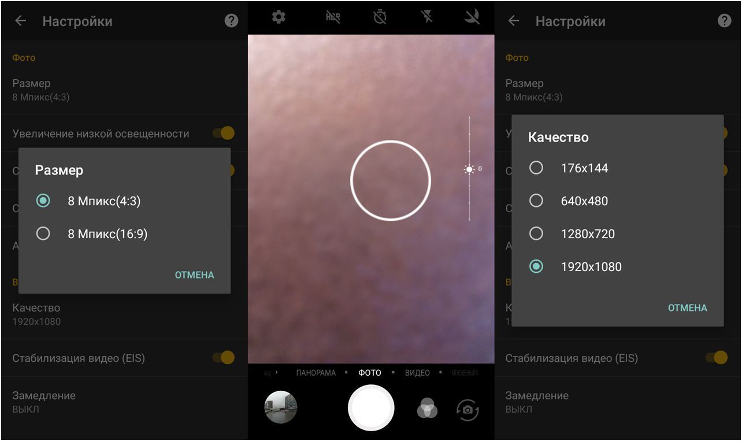This screenshot has height=441, width=742.
Task: Go back from left Настройки screen
Action: [21, 21]
